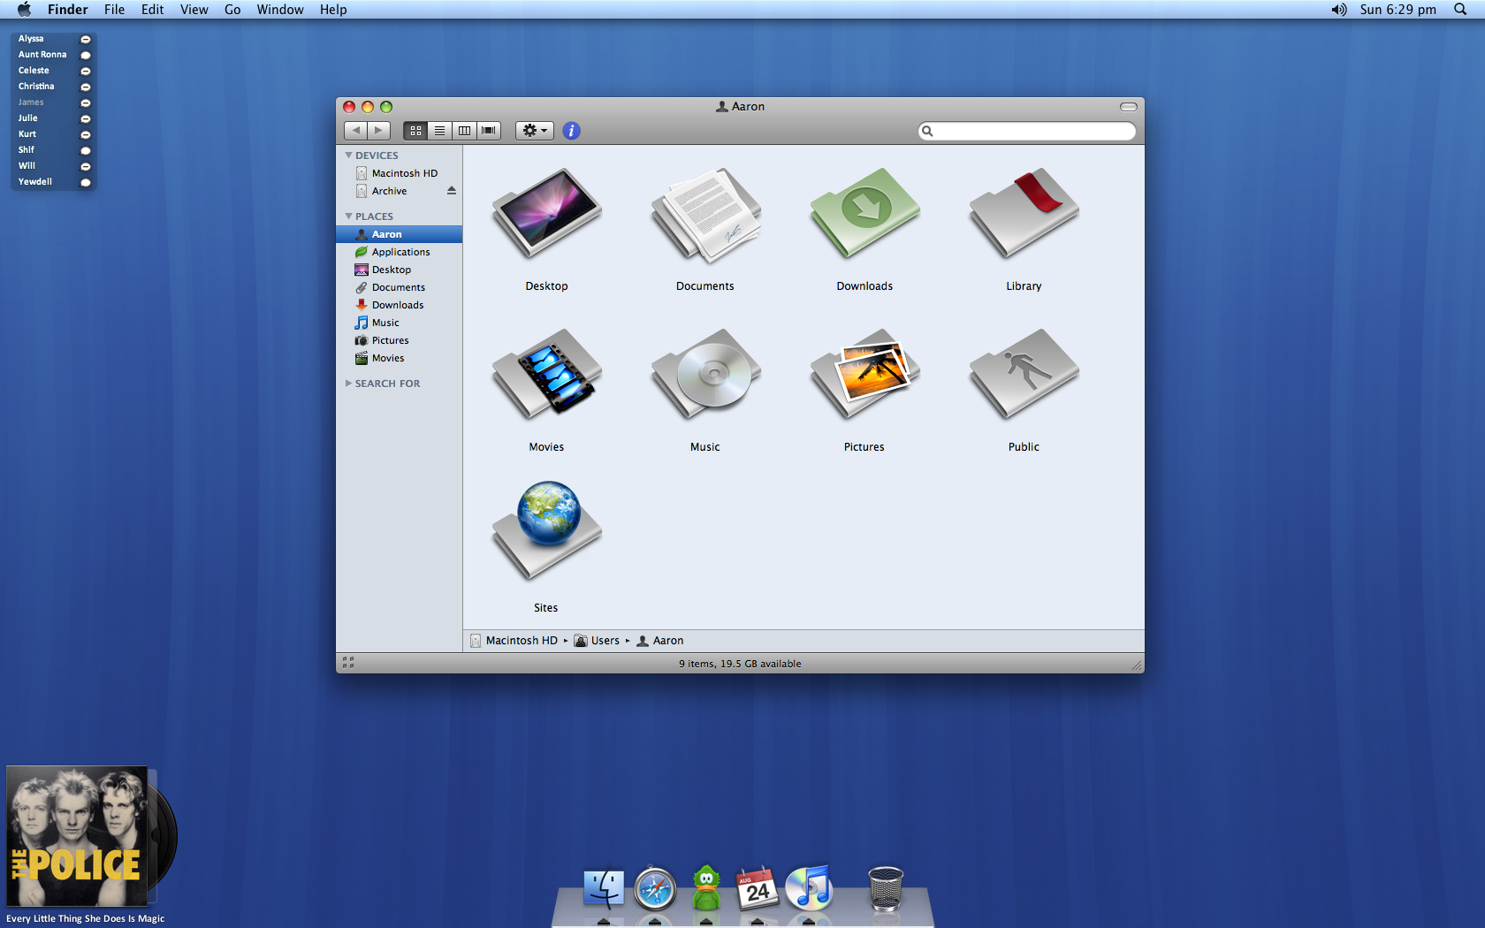Screen dimensions: 1485x928
Task: Select Alyssa in the contact list
Action: (53, 39)
